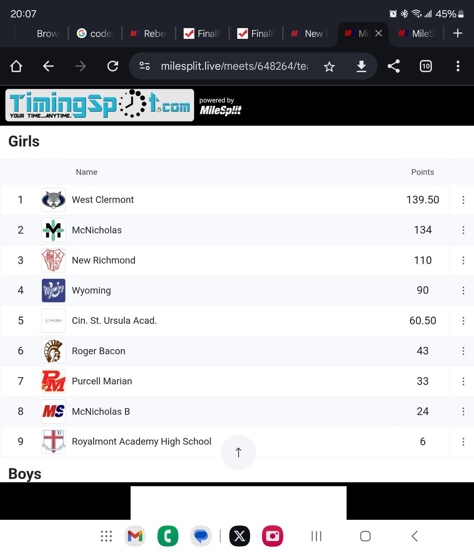Switch to the New tab
This screenshot has height=552, width=474.
[309, 33]
